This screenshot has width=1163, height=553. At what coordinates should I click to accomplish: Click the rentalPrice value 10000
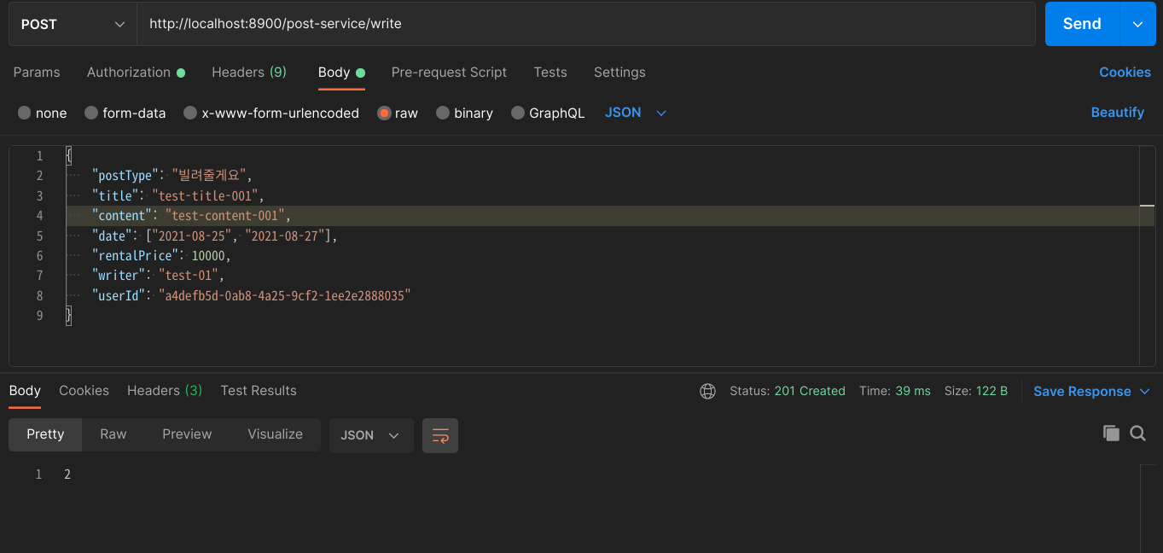(x=208, y=255)
